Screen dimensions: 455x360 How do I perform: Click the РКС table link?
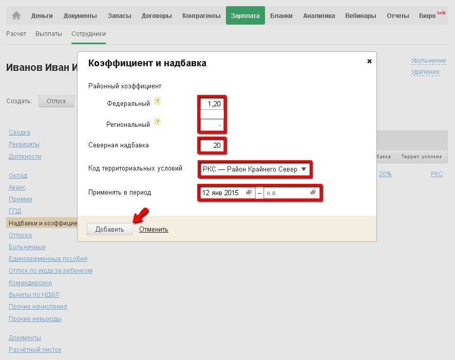(x=437, y=174)
